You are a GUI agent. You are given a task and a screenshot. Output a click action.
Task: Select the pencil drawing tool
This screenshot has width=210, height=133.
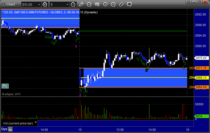coord(81,4)
